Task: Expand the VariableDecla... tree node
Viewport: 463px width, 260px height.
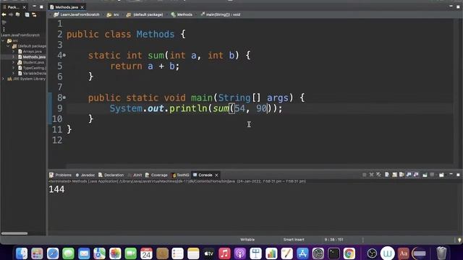Action: [x=13, y=74]
